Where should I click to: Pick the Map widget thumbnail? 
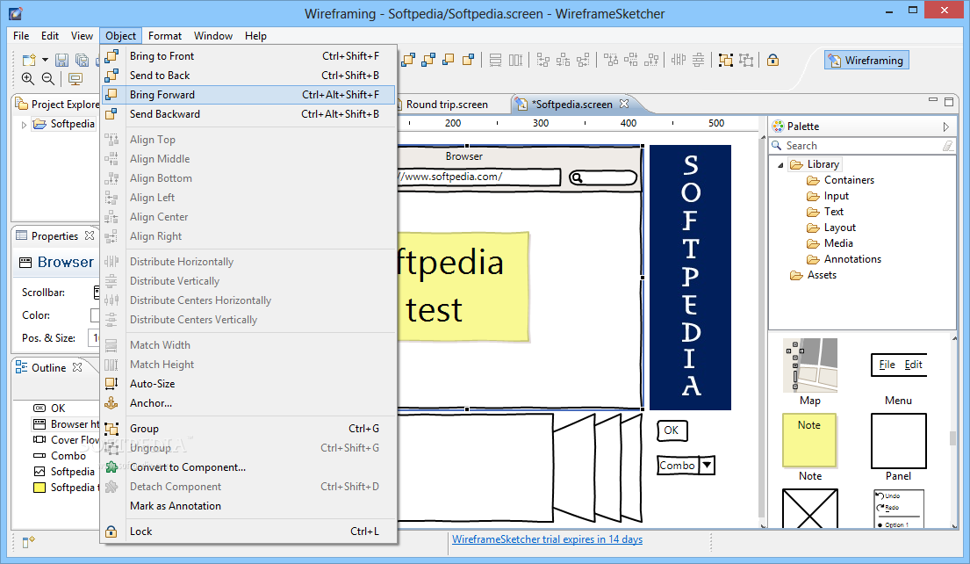(809, 365)
